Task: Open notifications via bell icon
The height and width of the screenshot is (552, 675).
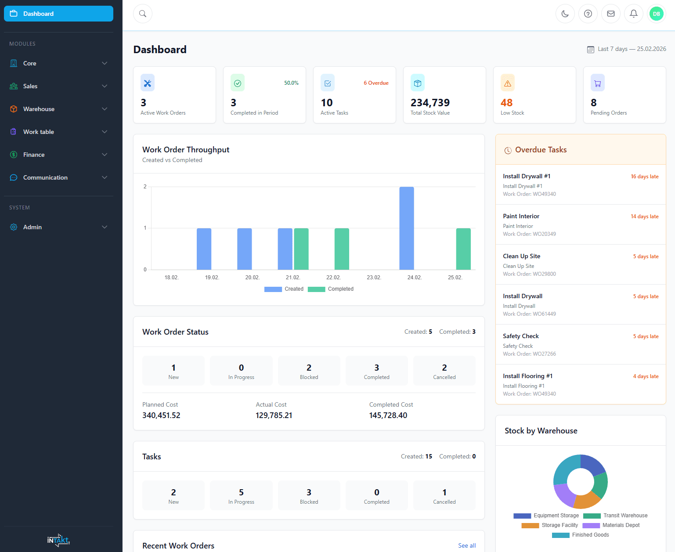Action: pyautogui.click(x=634, y=14)
